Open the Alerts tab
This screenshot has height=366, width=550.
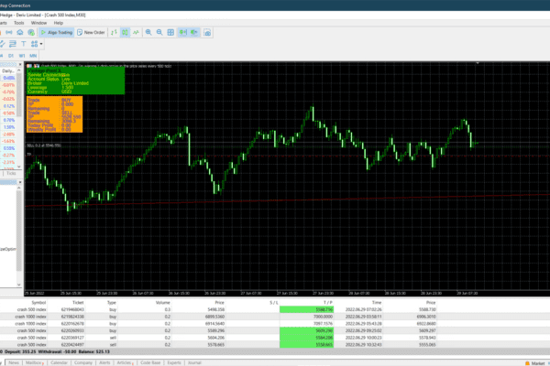[x=104, y=363]
